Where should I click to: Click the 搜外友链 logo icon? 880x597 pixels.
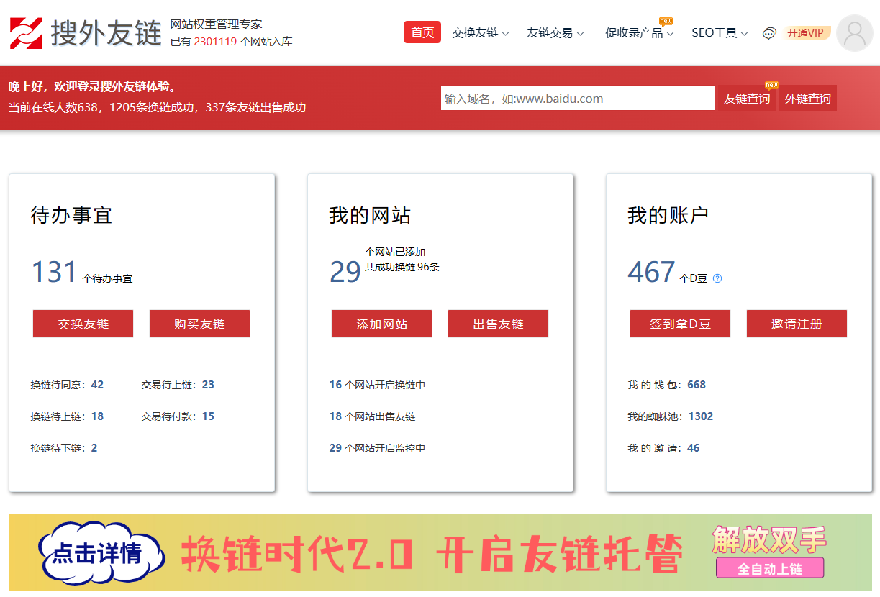coord(26,33)
